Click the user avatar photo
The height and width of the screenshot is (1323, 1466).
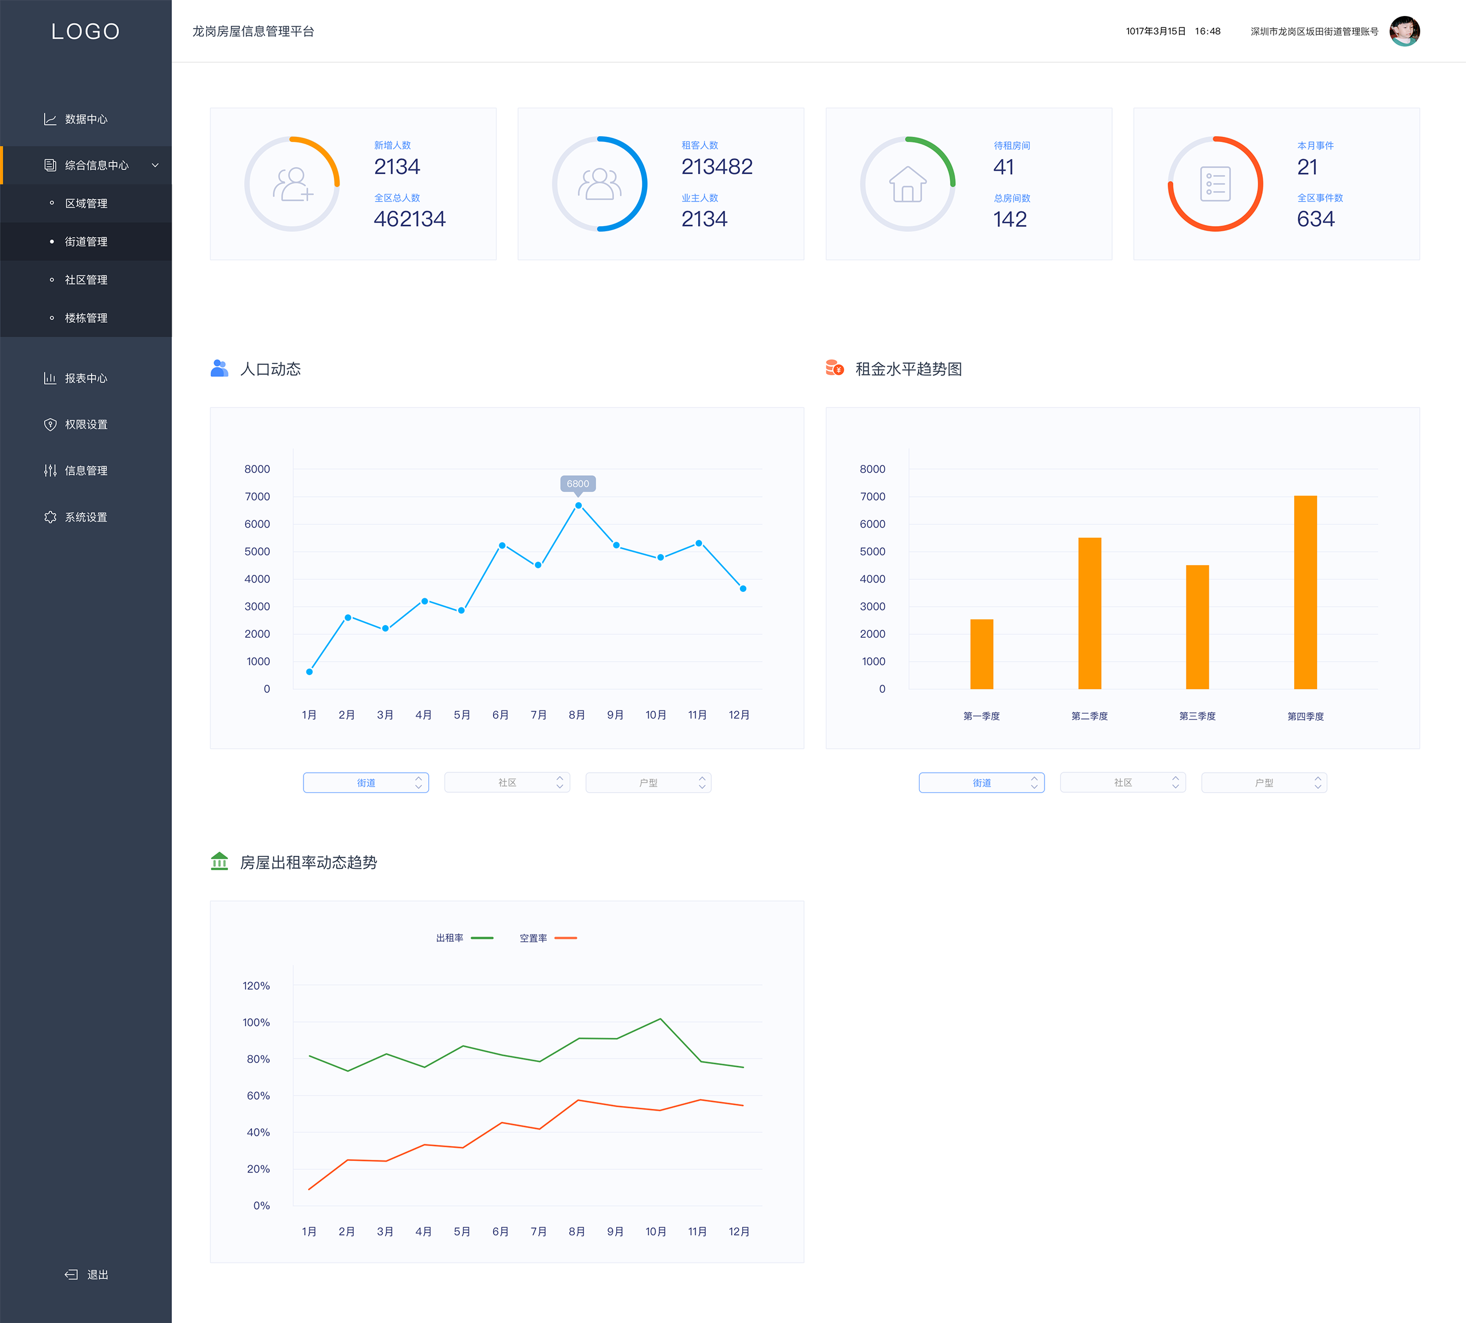[x=1404, y=31]
